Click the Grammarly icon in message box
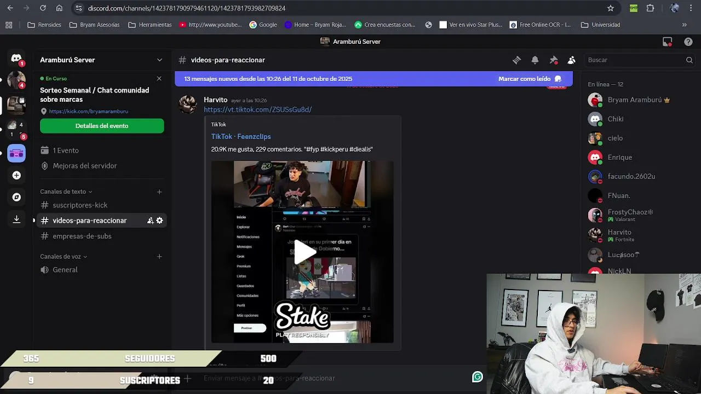Screen dimensions: 701x394 (478, 376)
